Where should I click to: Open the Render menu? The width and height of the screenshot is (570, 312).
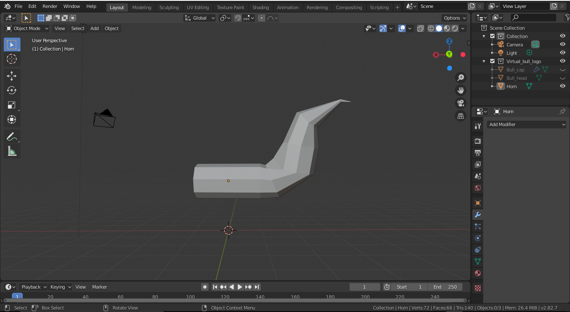[50, 6]
